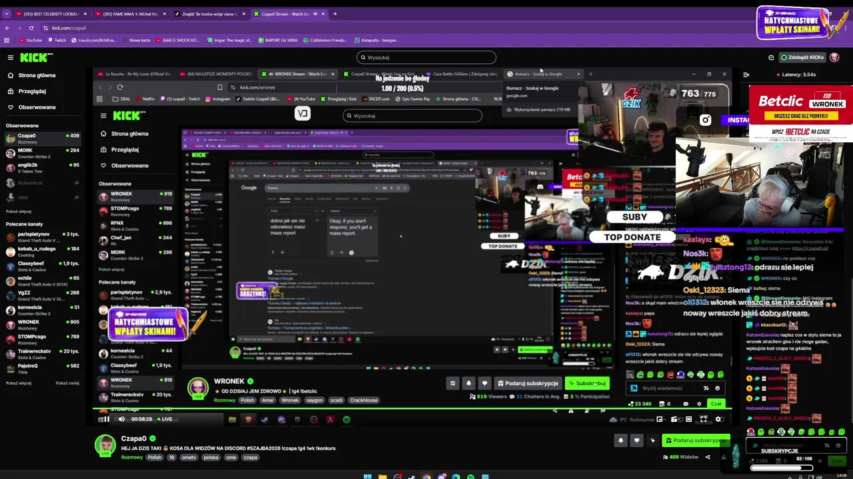Screen dimensions: 853x479
Task: Click Czapa0's Podaruj subskrypcje button
Action: point(696,440)
